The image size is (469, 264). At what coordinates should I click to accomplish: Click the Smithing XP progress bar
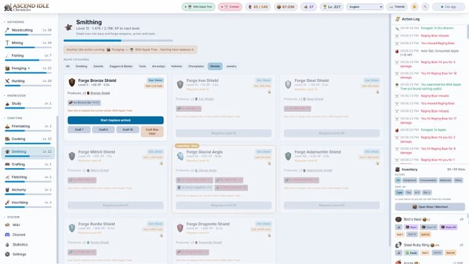(118, 41)
